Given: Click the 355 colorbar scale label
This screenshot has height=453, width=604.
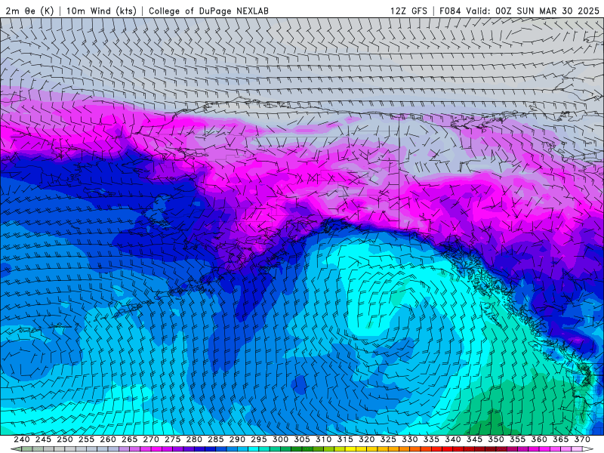Looking at the screenshot, I should pos(518,439).
